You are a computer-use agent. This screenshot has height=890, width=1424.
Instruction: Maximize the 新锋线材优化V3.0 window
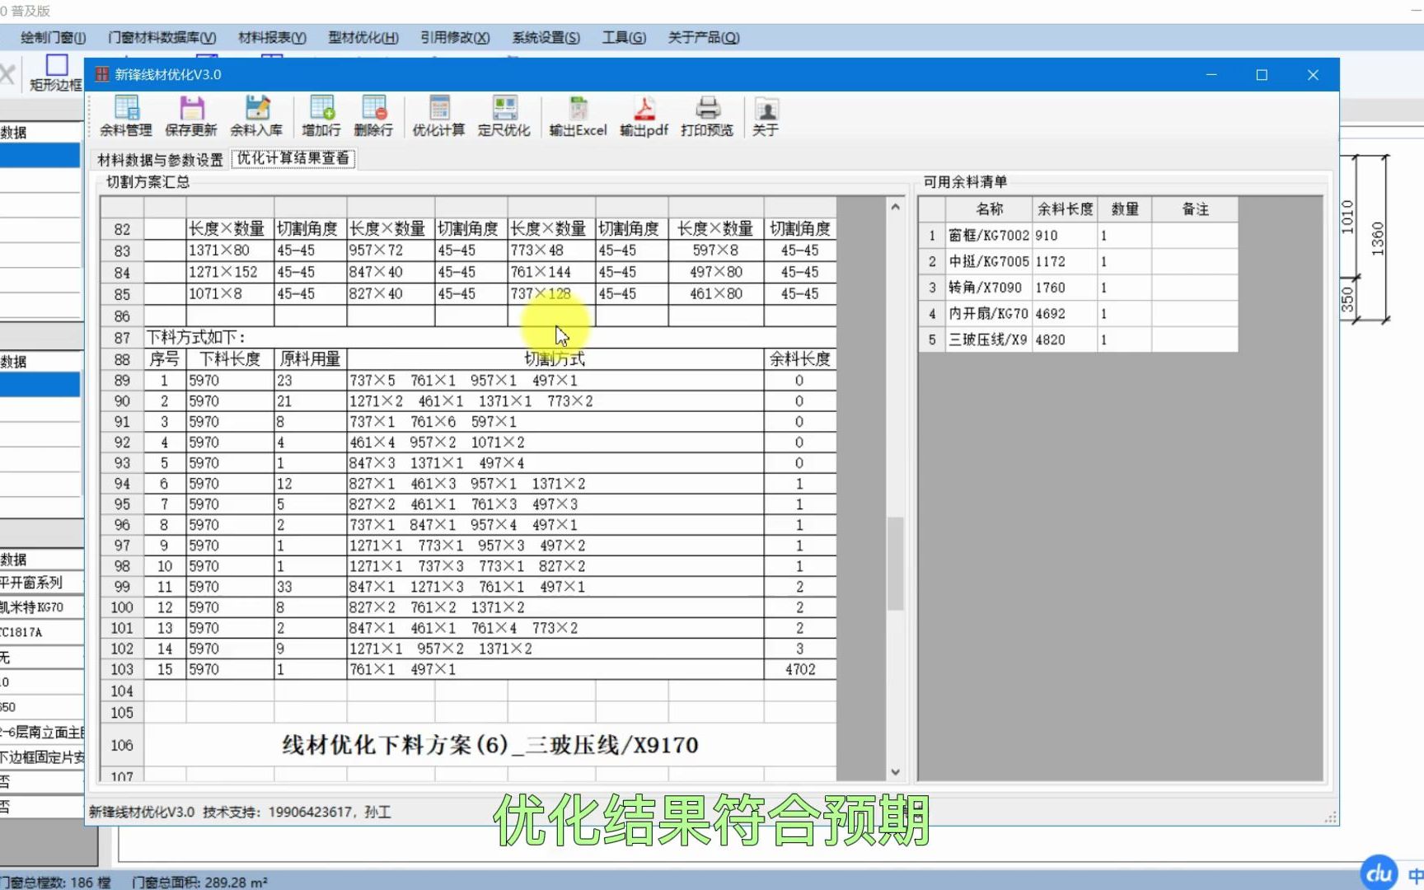[1262, 75]
